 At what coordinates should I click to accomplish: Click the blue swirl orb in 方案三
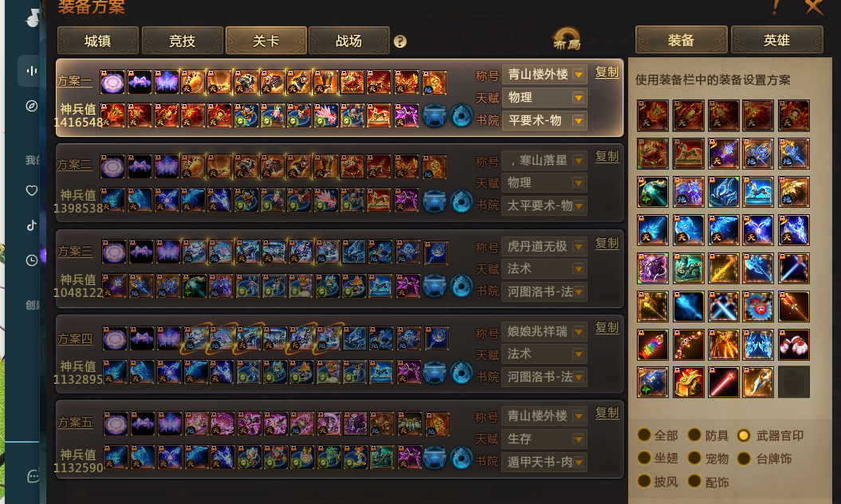pos(462,287)
